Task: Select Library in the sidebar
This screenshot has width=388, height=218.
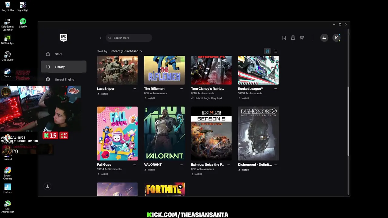Action: coord(64,67)
